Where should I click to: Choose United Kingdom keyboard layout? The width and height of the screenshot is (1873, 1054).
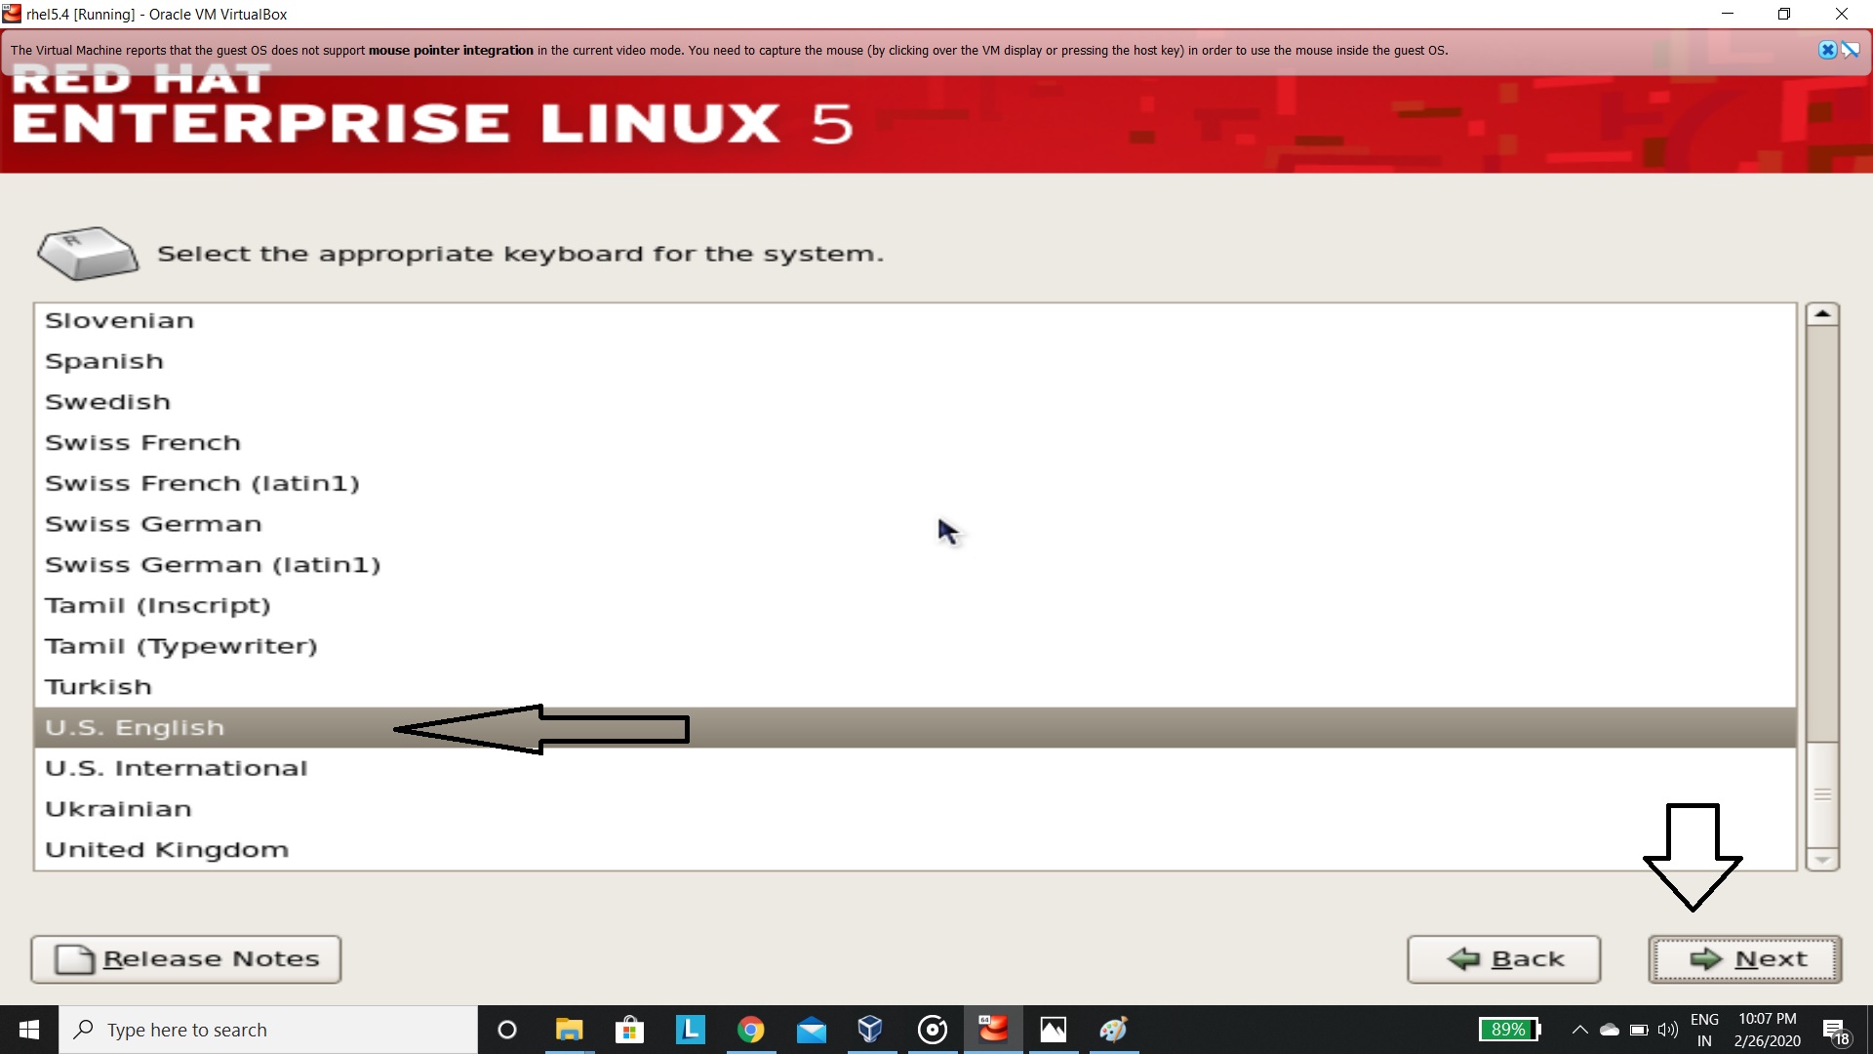pyautogui.click(x=167, y=849)
